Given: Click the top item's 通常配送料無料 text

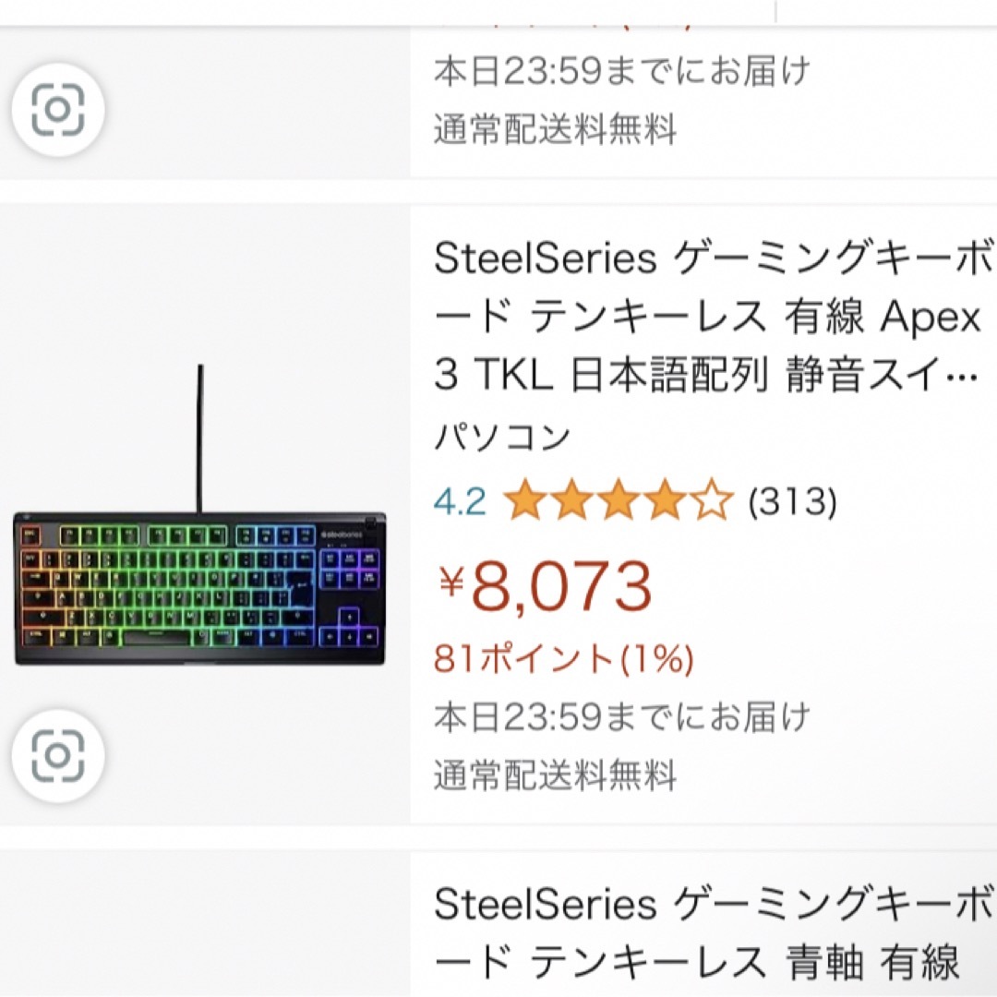Looking at the screenshot, I should click(555, 129).
